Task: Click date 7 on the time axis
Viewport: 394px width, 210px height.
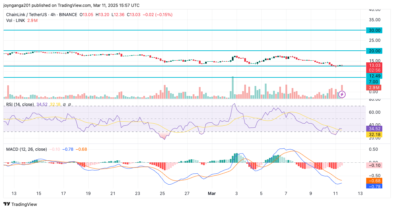Action: pos(286,194)
